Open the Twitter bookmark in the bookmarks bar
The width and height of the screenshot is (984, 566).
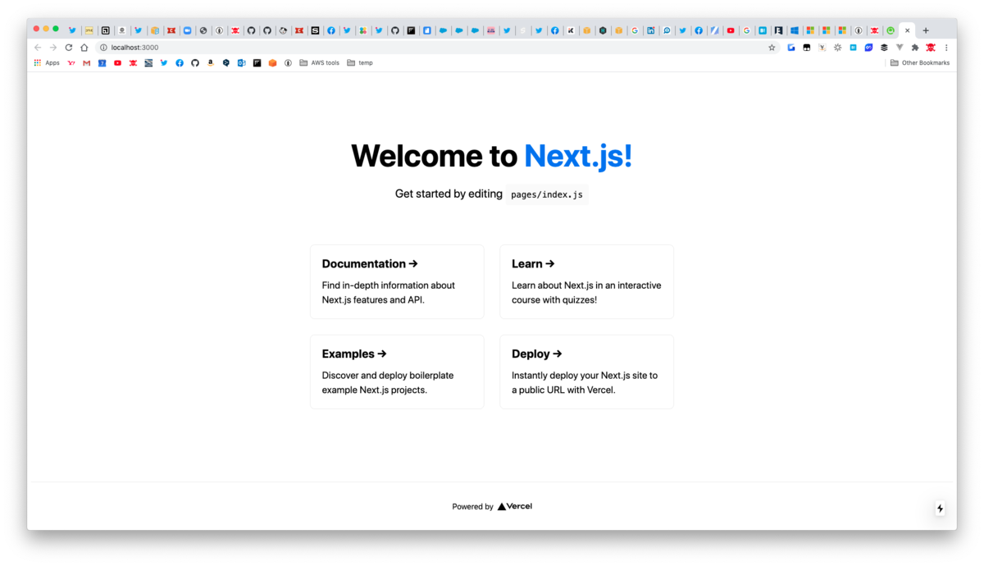[x=164, y=62]
